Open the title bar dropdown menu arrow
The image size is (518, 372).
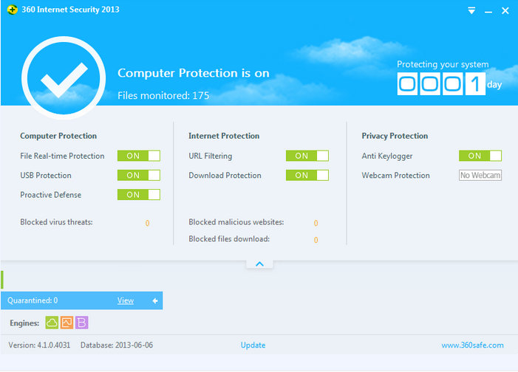click(471, 11)
